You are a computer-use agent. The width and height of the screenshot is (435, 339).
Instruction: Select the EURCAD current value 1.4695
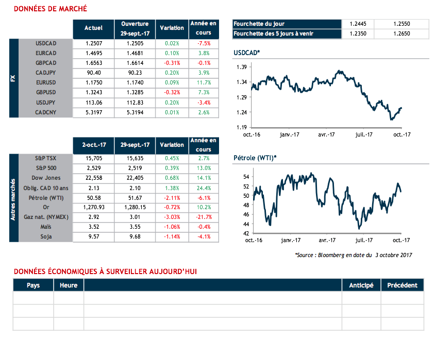(93, 53)
